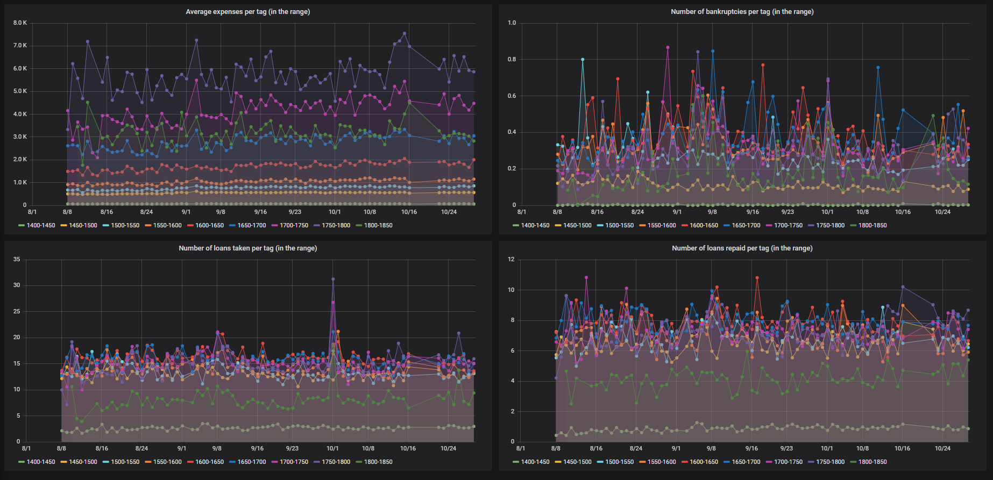This screenshot has height=480, width=993.
Task: Toggle 1450-1500 series in loans taken legend
Action: (79, 462)
